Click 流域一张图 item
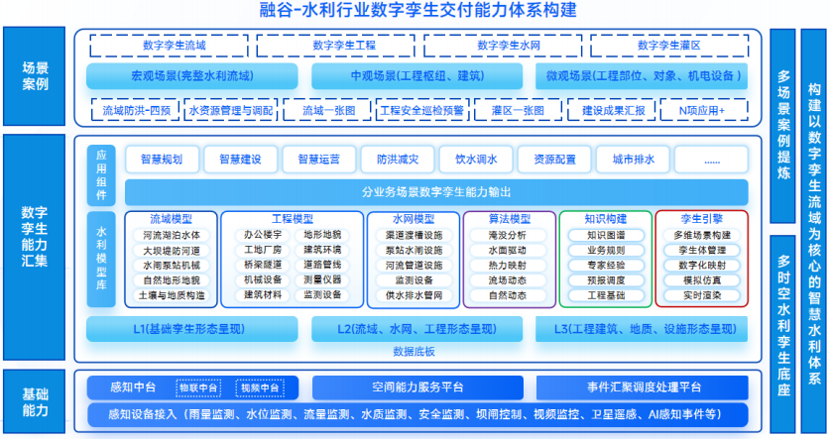 (327, 110)
